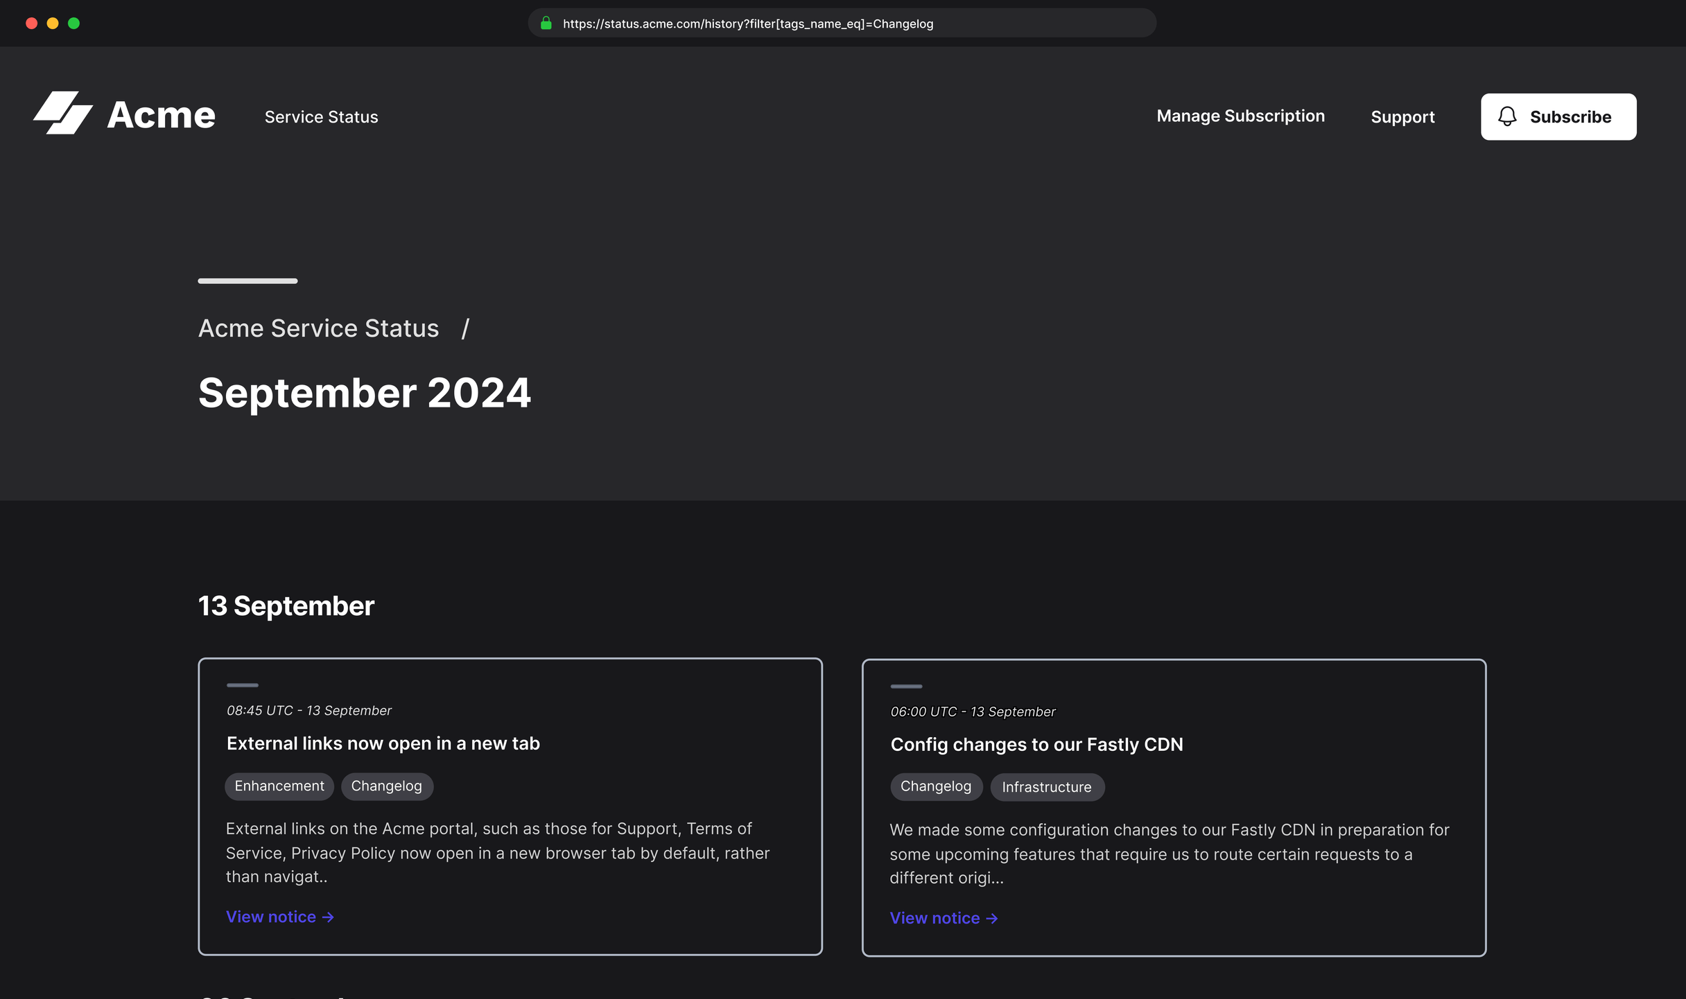Screen dimensions: 1686x999
Task: Open the Acme Service Status breadcrumb link
Action: coord(318,328)
